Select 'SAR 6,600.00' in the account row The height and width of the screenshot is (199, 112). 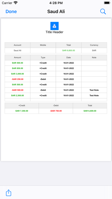point(69,51)
